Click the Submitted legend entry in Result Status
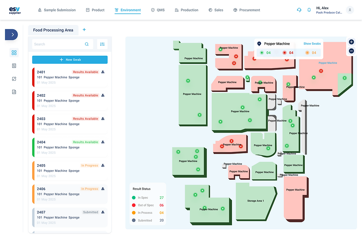 pos(148,220)
